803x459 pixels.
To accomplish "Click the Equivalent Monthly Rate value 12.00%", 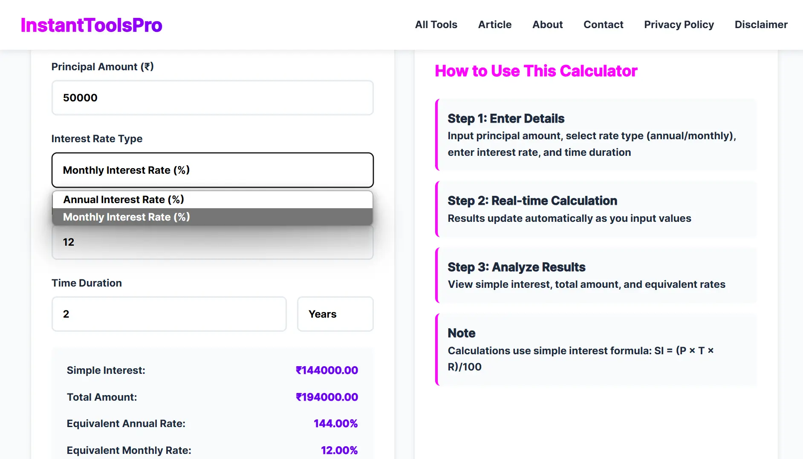I will [x=339, y=450].
